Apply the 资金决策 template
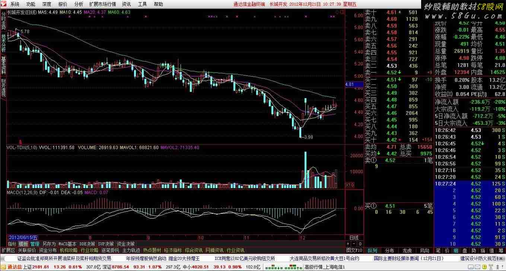Image resolution: width=506 pixels, height=271 pixels. [x=125, y=244]
